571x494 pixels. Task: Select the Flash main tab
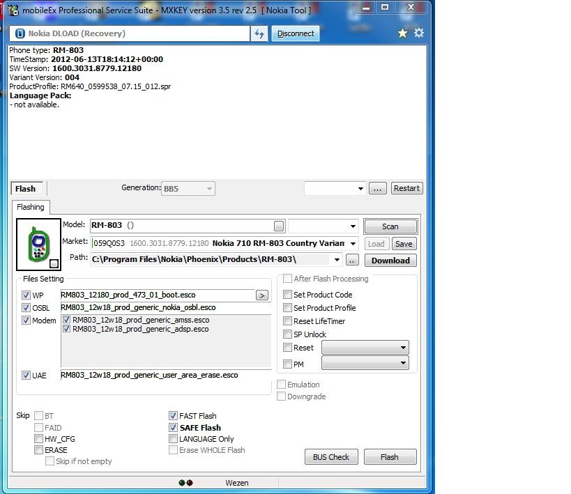point(26,189)
